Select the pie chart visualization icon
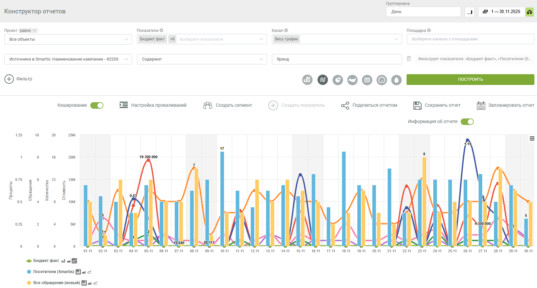Image resolution: width=537 pixels, height=288 pixels. click(338, 80)
